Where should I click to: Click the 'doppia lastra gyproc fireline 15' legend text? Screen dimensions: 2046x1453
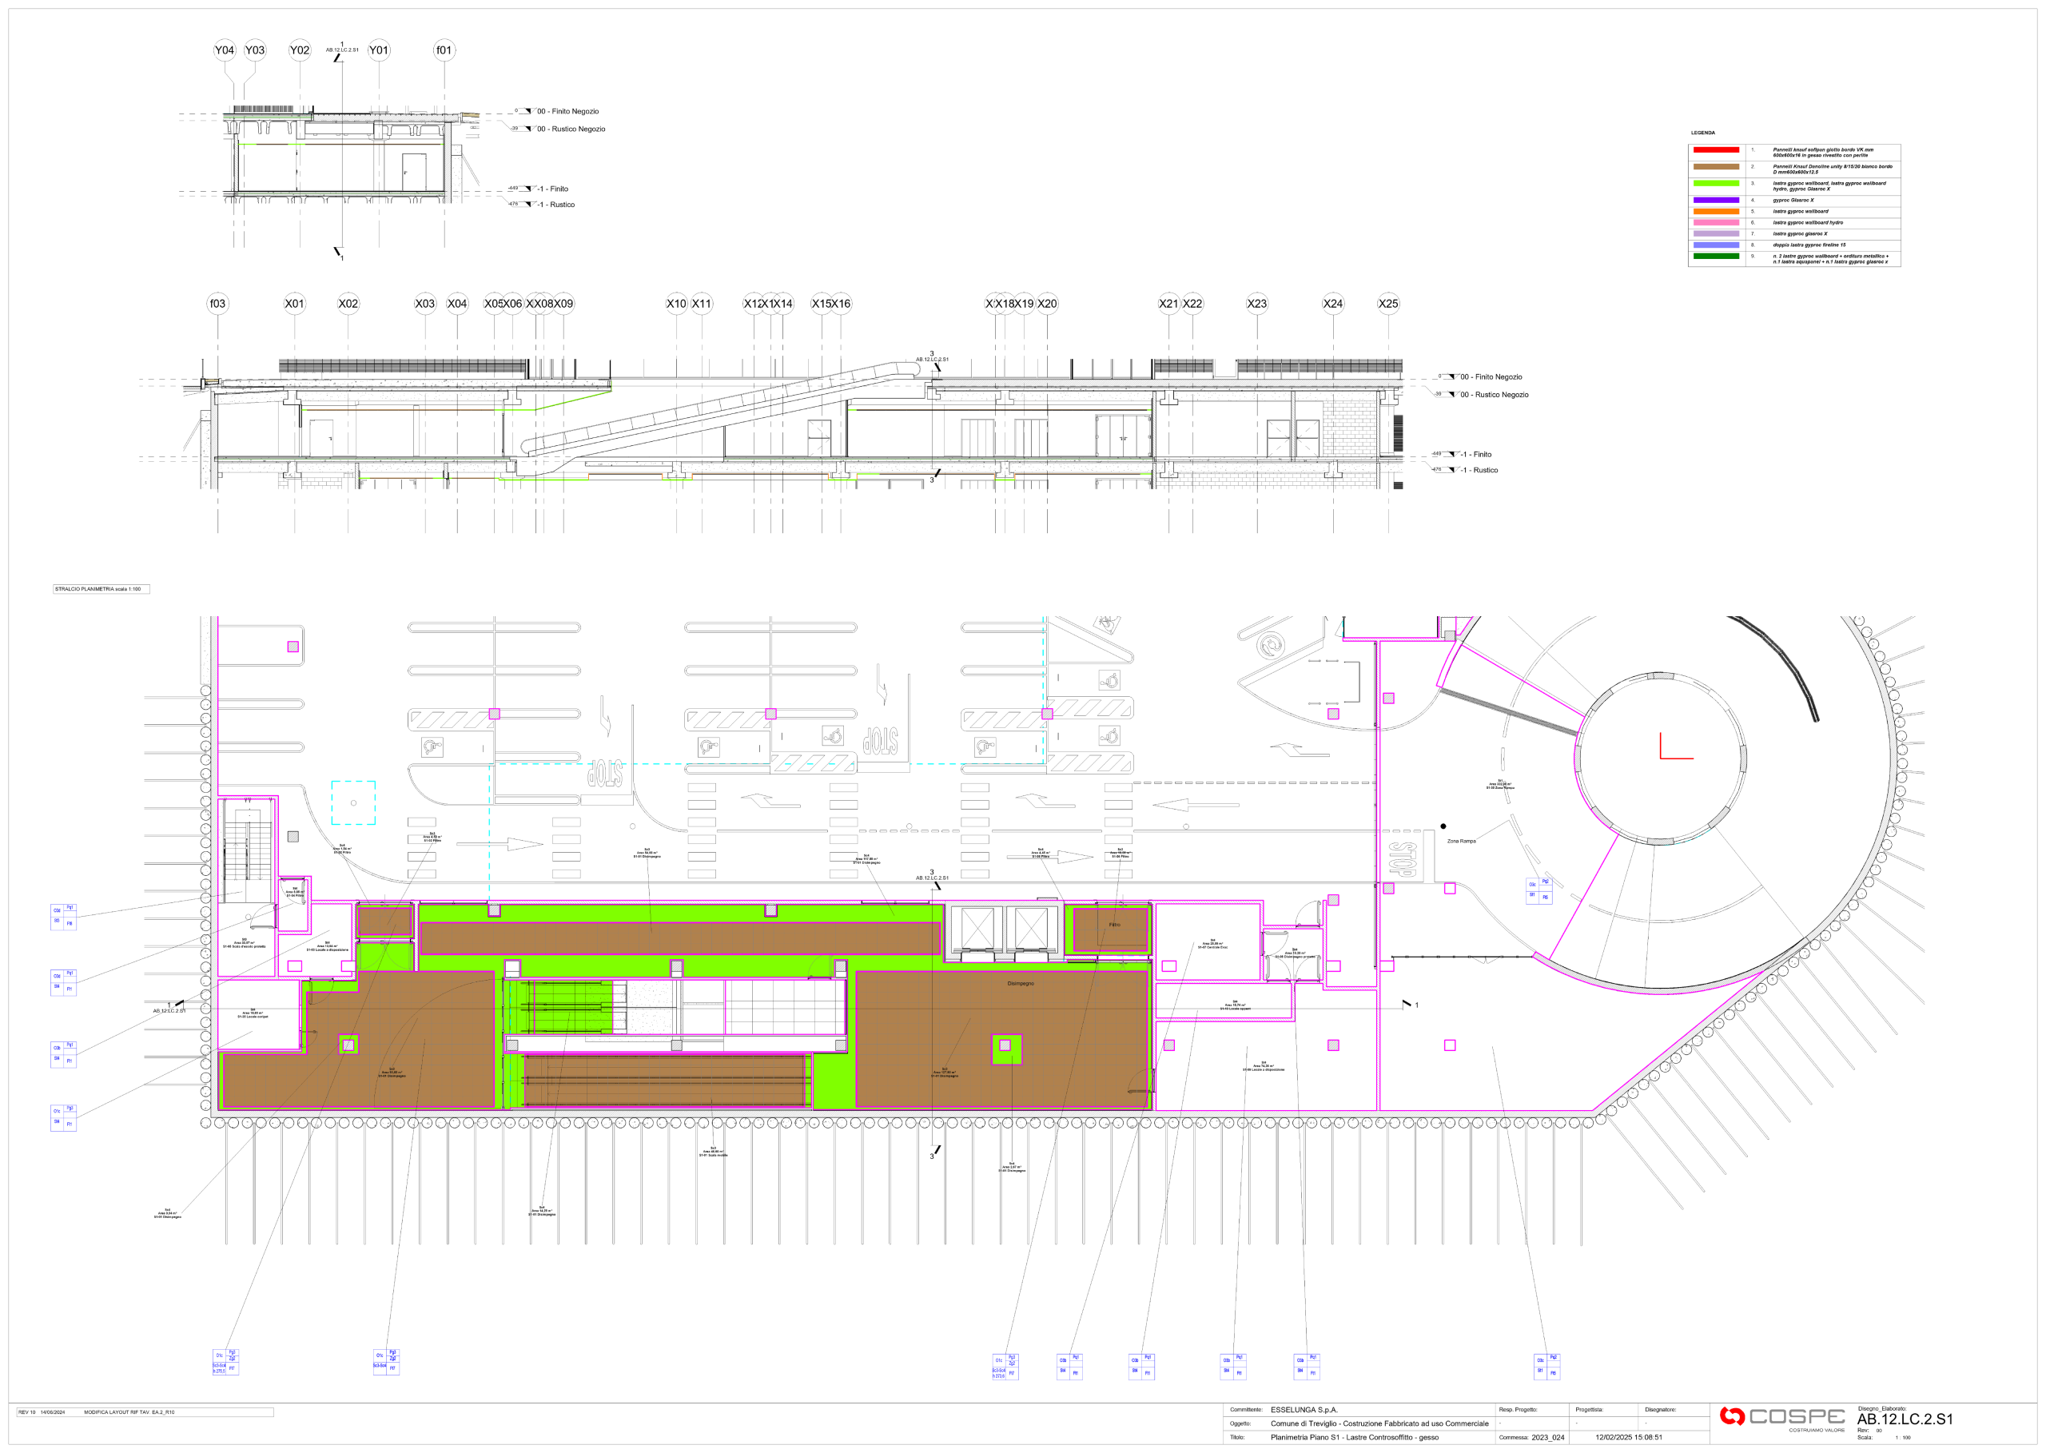(1809, 245)
